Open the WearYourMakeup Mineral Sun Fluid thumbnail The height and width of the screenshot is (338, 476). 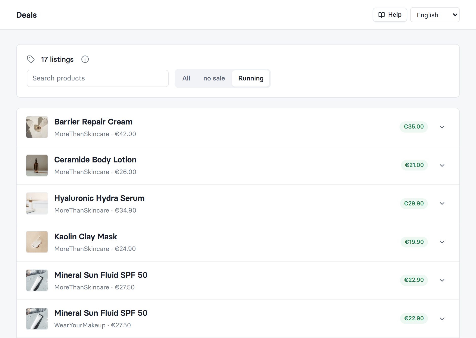point(37,319)
